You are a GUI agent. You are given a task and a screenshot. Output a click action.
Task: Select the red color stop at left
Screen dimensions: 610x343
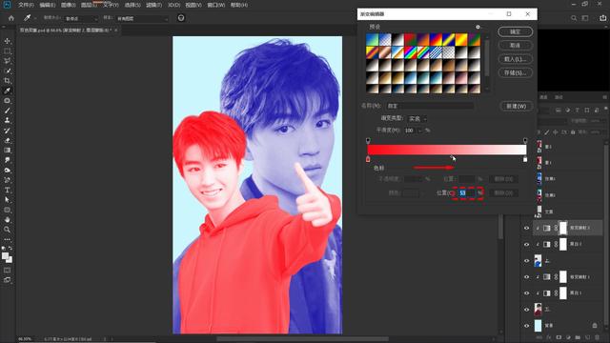pyautogui.click(x=368, y=159)
